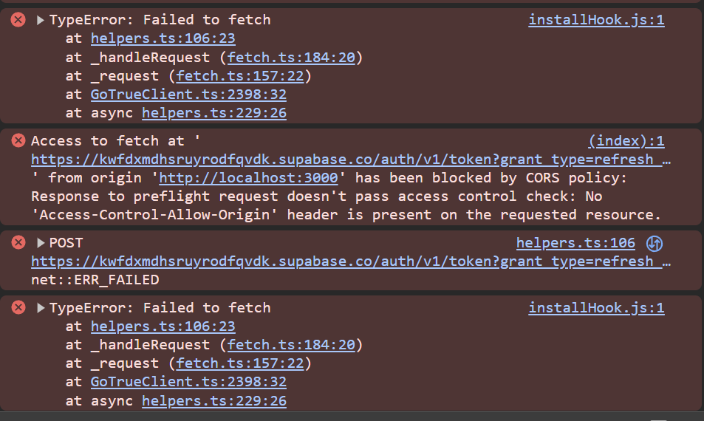Click the error icon of the first TypeError

[18, 20]
